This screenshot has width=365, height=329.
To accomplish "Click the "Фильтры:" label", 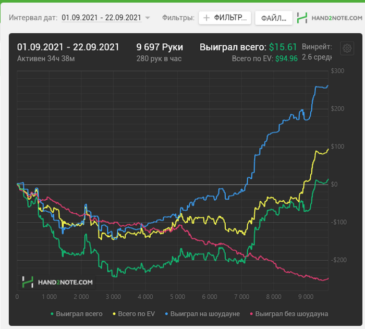I will 178,18.
